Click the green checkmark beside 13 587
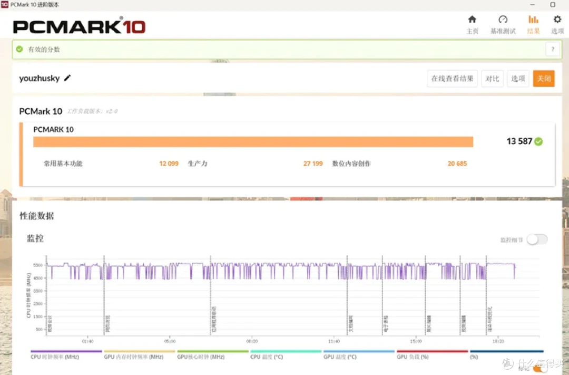 [x=538, y=141]
